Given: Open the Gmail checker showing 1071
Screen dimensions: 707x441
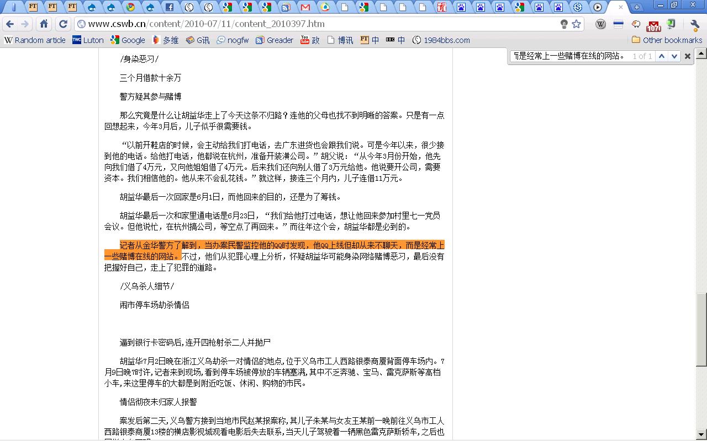Looking at the screenshot, I should 654,25.
